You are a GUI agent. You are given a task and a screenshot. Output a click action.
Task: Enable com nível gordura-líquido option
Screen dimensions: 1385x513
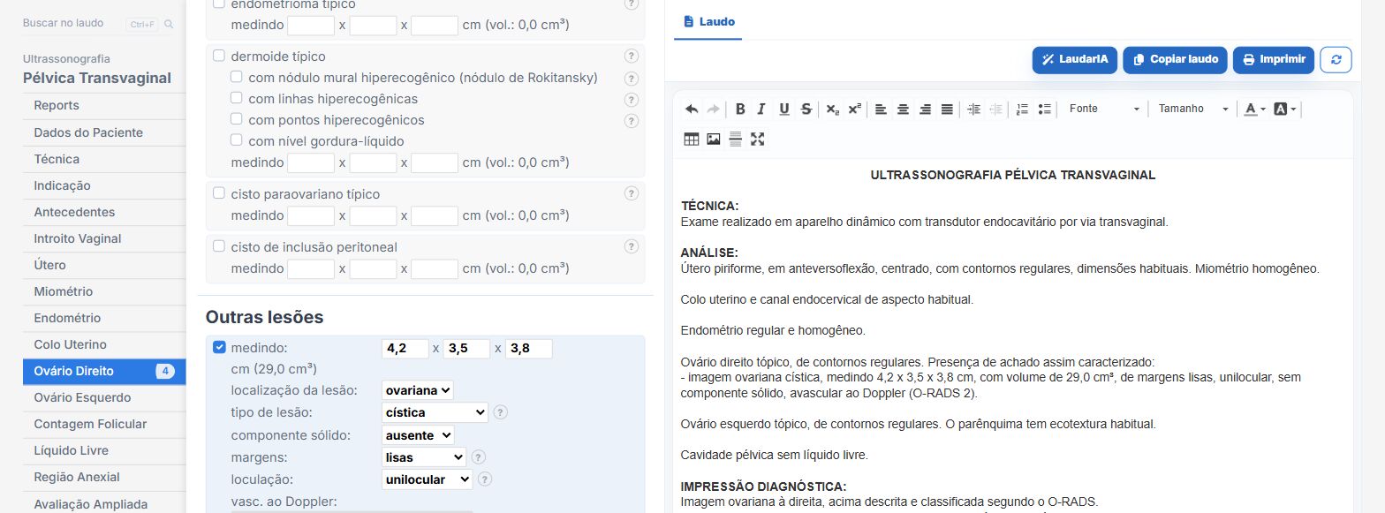pos(237,140)
